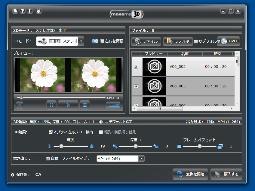The width and height of the screenshot is (255, 191).
Task: Uncheck the V06_002 file checkbox
Action: (136, 67)
